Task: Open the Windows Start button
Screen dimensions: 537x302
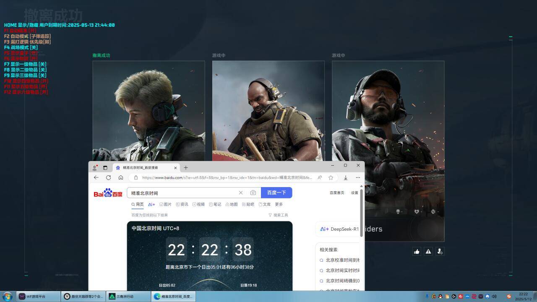Action: [7, 296]
